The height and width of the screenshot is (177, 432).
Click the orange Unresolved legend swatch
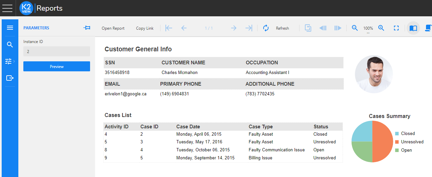pos(397,142)
